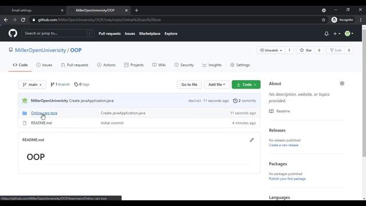This screenshot has width=366, height=206.
Task: Open Pull requests in top navigation
Action: point(109,34)
